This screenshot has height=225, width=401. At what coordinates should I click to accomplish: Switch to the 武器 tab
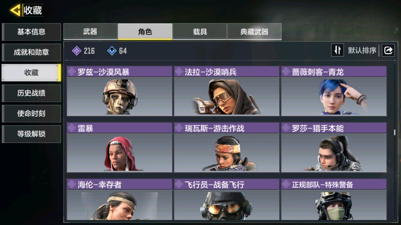(90, 31)
